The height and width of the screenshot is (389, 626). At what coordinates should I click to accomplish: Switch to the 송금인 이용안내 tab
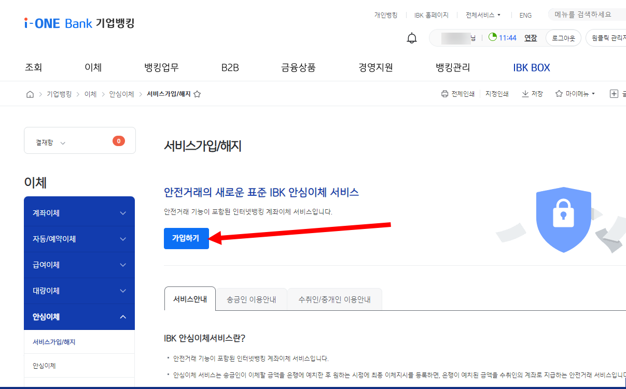pos(252,299)
